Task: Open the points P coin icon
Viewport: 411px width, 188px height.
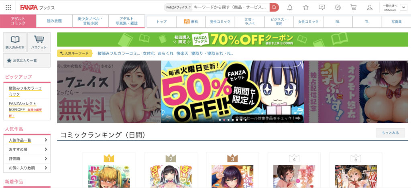Action: [x=338, y=7]
